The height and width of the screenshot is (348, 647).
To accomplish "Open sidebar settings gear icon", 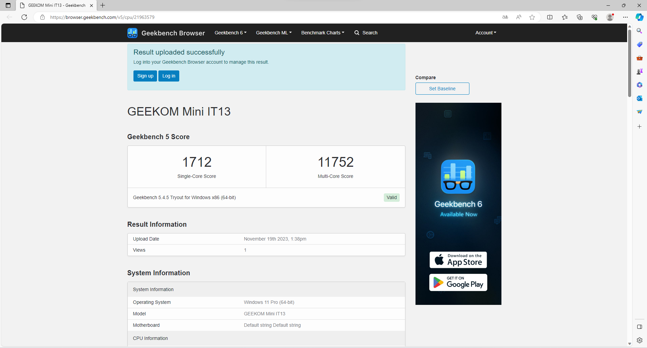I will 639,340.
